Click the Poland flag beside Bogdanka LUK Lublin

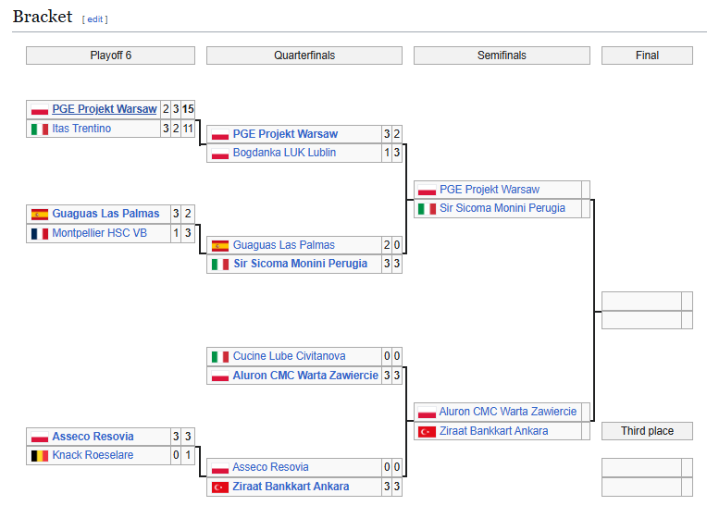coord(220,154)
